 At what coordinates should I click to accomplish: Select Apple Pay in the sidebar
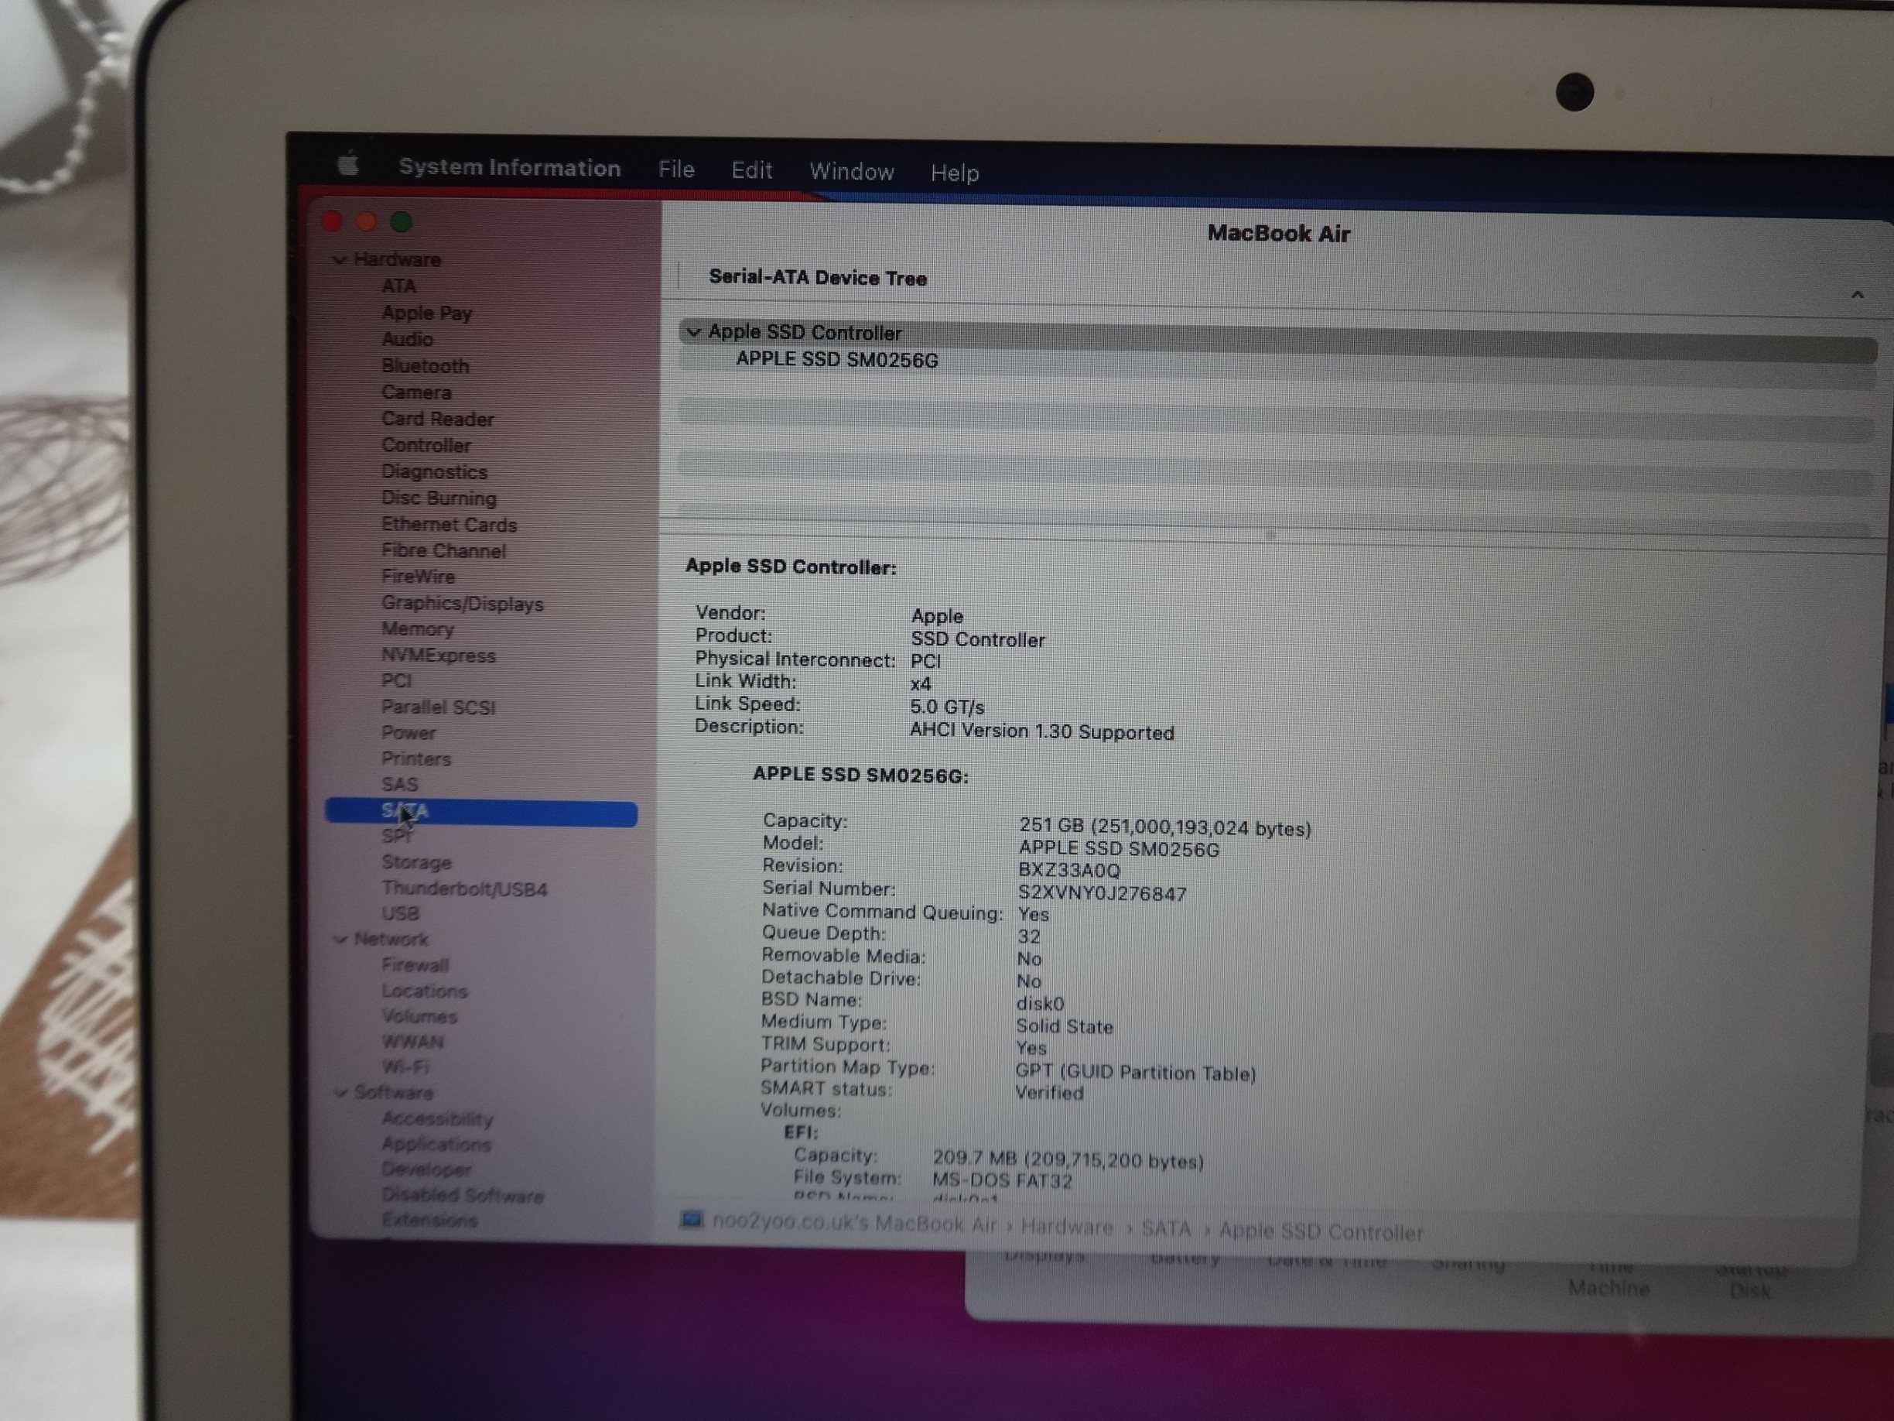point(426,313)
